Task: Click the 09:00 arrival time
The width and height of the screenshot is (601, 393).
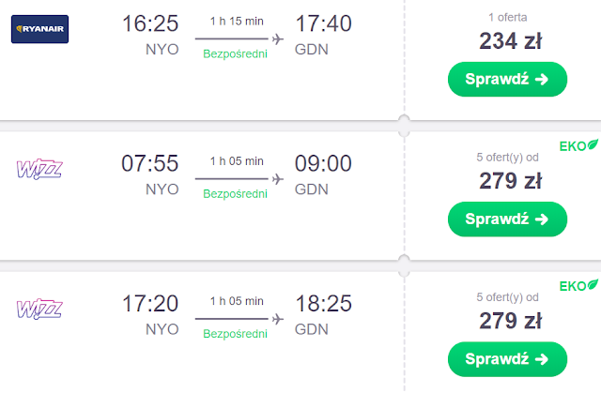Action: click(x=323, y=163)
